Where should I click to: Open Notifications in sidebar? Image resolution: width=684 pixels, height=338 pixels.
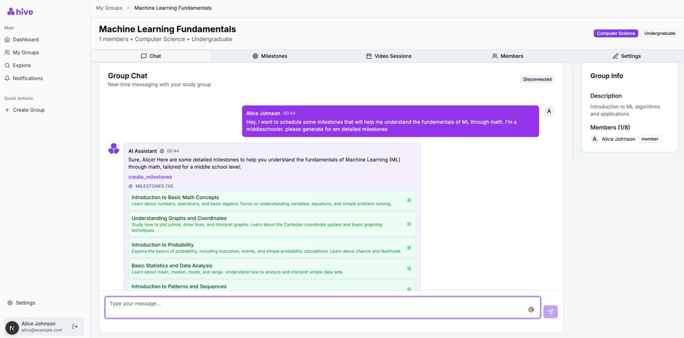[x=27, y=78]
